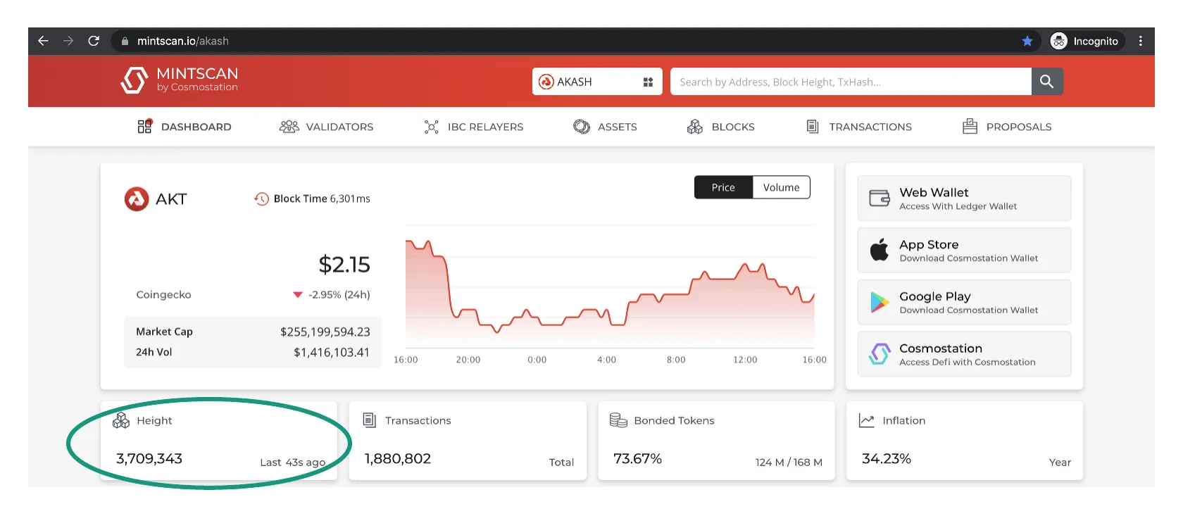Open the Validators tab

(327, 127)
